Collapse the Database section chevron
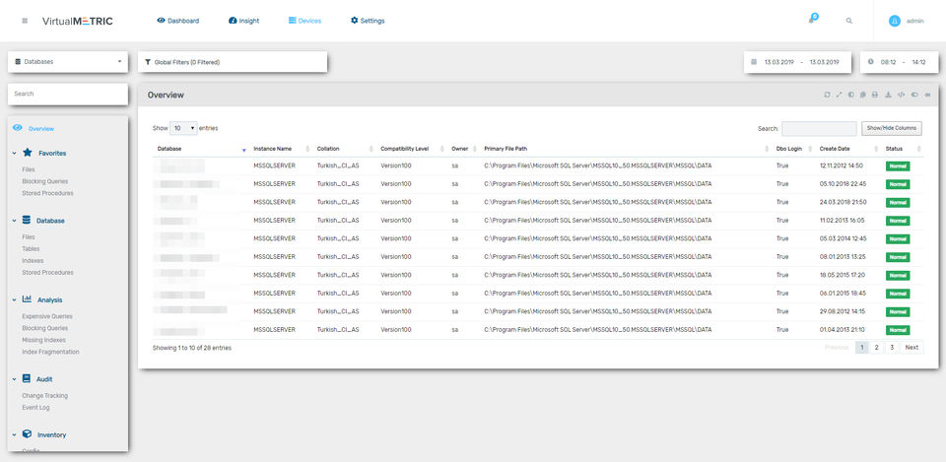Viewport: 946px width, 462px height. (x=14, y=221)
